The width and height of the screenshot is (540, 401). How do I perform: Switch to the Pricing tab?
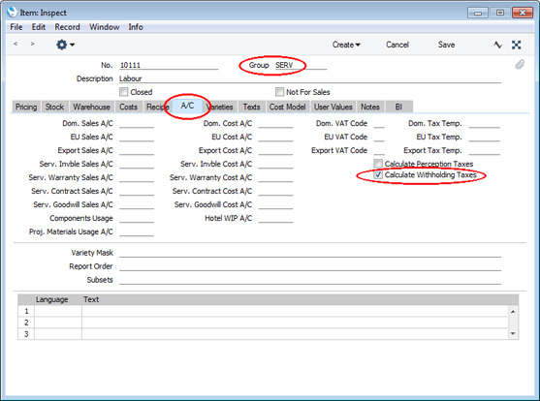click(x=26, y=108)
